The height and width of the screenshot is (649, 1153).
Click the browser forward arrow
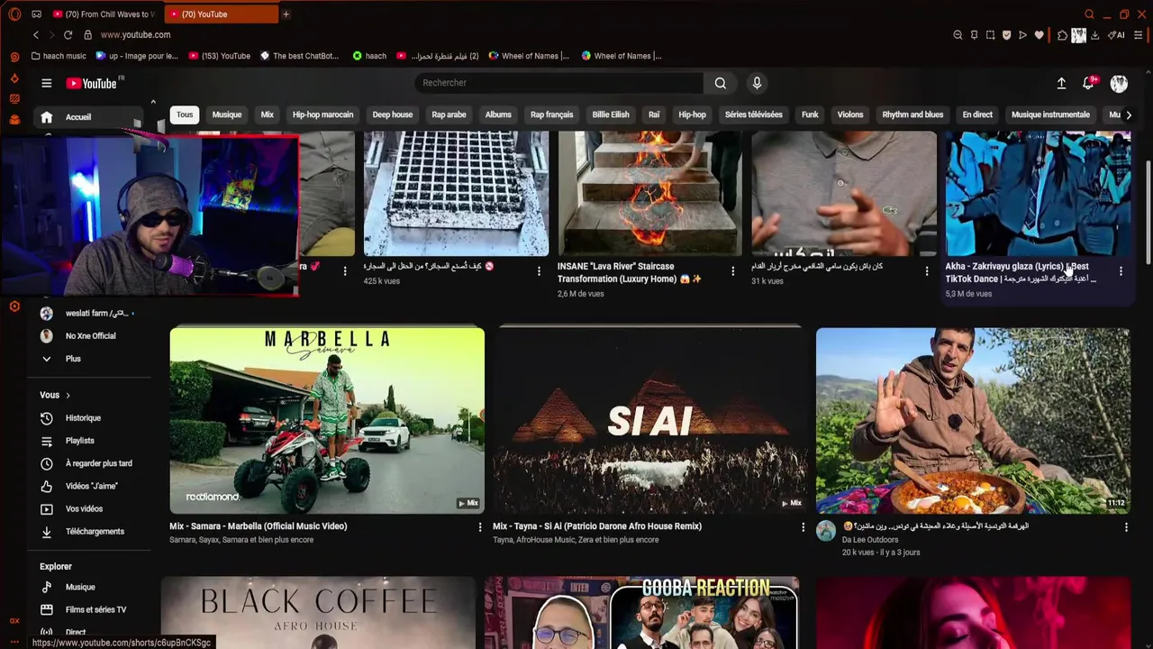[x=50, y=35]
